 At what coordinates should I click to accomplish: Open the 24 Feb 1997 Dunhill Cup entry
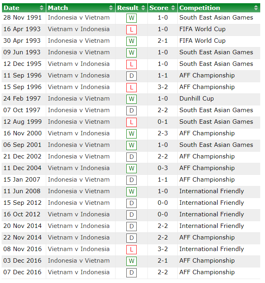tap(196, 99)
